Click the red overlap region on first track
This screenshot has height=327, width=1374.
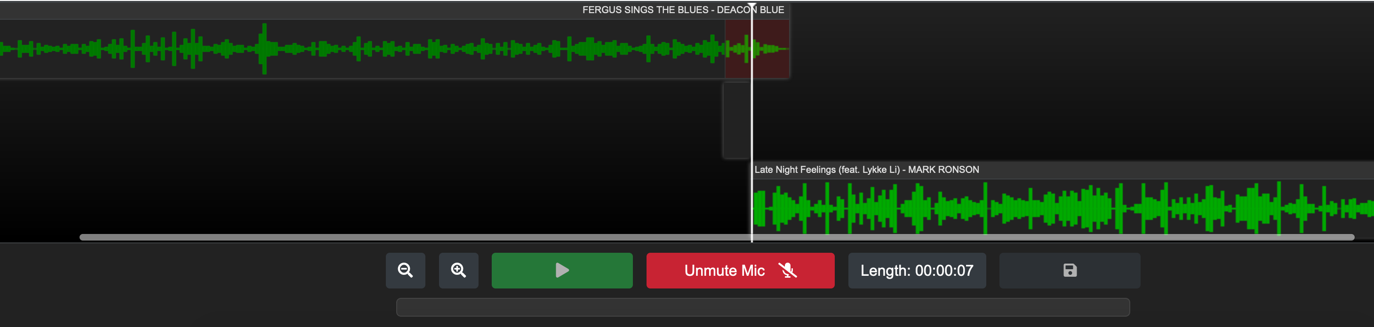[757, 49]
